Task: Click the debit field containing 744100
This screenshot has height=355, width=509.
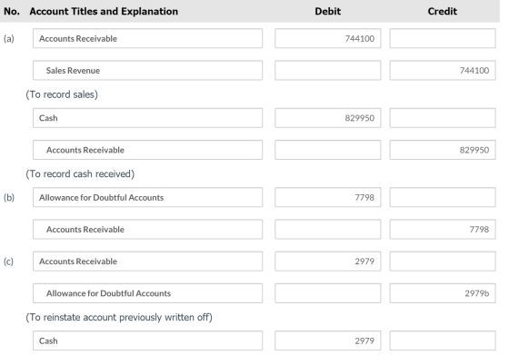Action: click(x=327, y=38)
